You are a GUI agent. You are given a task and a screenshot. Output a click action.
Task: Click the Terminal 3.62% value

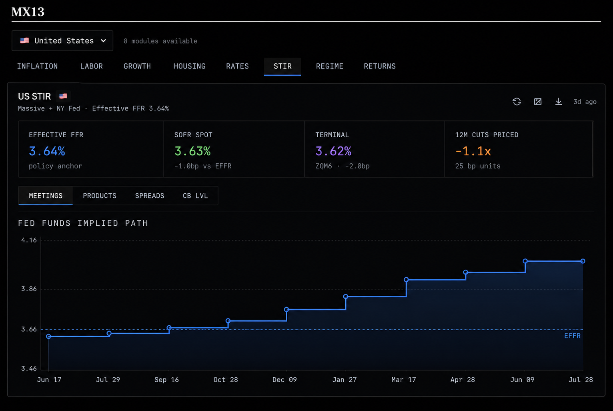pyautogui.click(x=333, y=151)
